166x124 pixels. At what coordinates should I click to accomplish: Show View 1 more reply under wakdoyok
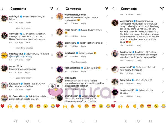tap(24, 28)
